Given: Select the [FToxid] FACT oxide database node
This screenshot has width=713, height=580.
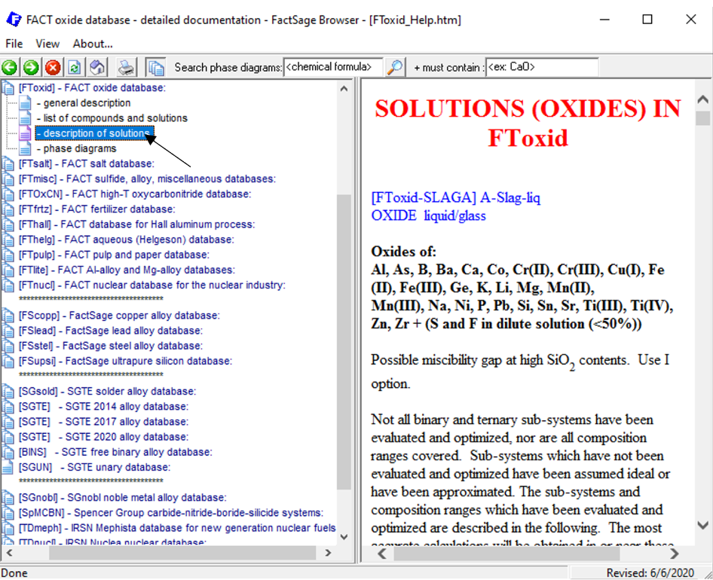Looking at the screenshot, I should click(92, 87).
